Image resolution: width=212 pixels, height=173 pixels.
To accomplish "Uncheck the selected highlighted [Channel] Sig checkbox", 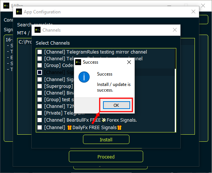I will click(x=40, y=73).
